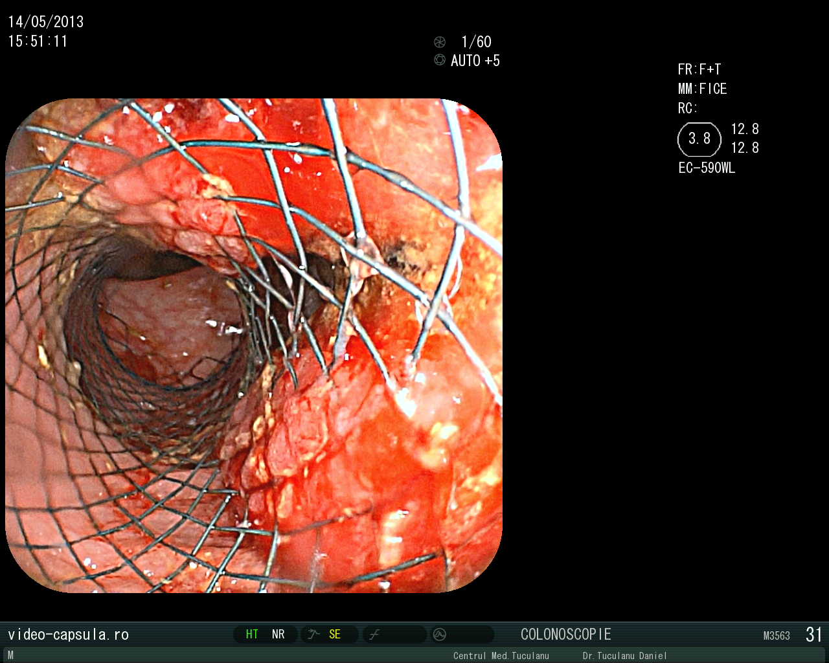Click the endoscopic stent image view
This screenshot has height=663, width=829.
[254, 345]
